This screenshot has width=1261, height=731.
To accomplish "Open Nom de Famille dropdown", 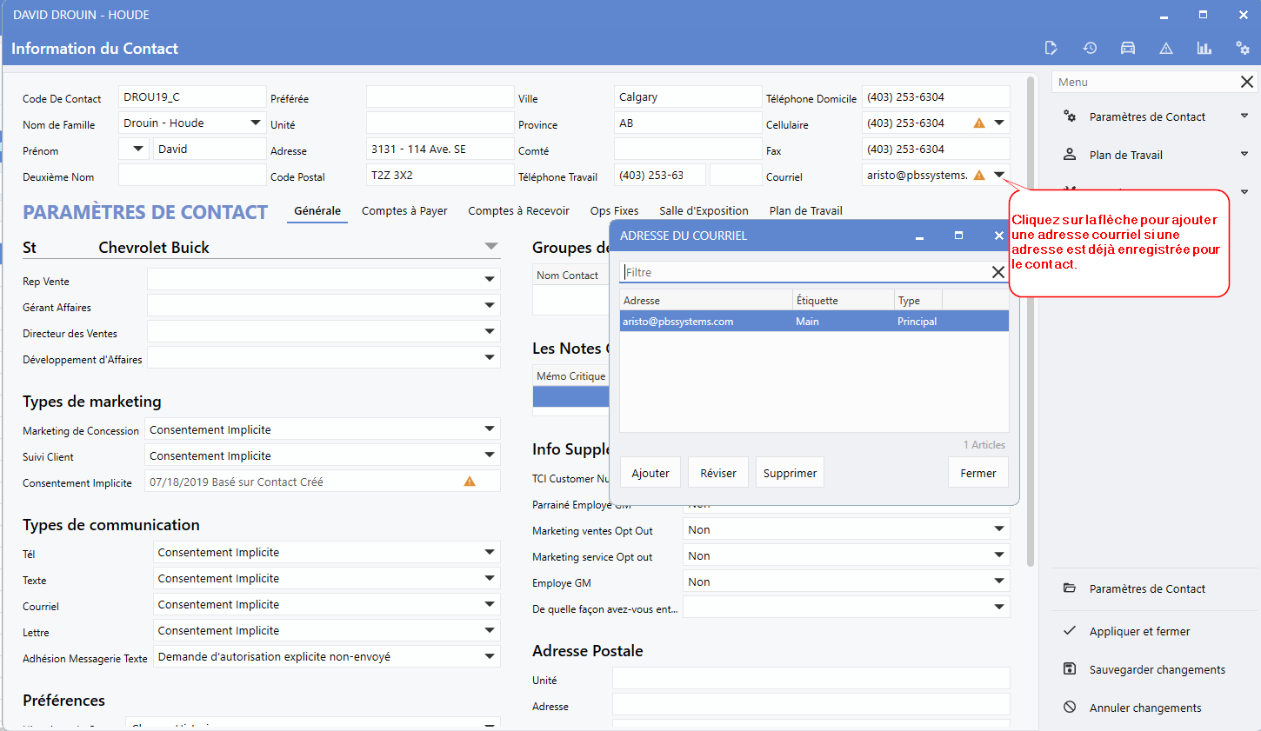I will click(x=256, y=123).
